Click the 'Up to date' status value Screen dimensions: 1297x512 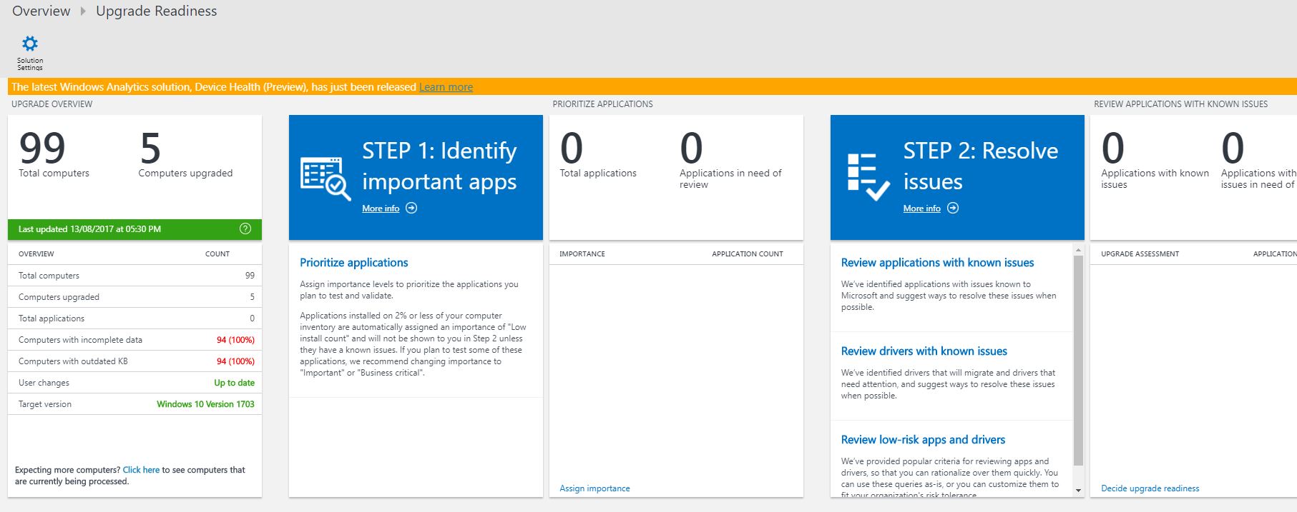point(234,383)
